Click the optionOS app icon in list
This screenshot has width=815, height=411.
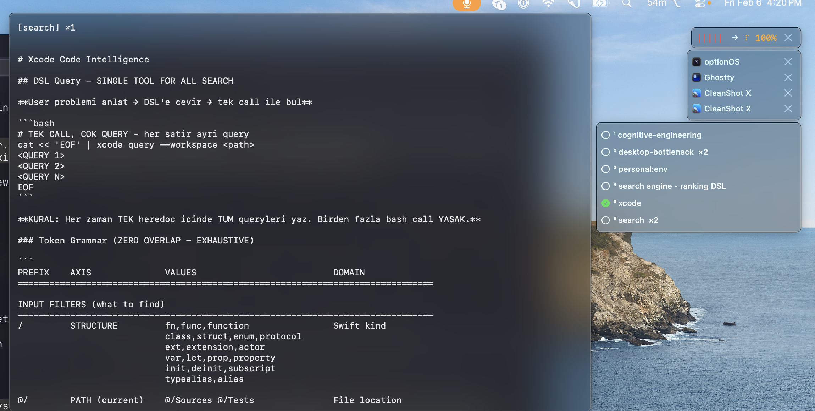point(697,62)
